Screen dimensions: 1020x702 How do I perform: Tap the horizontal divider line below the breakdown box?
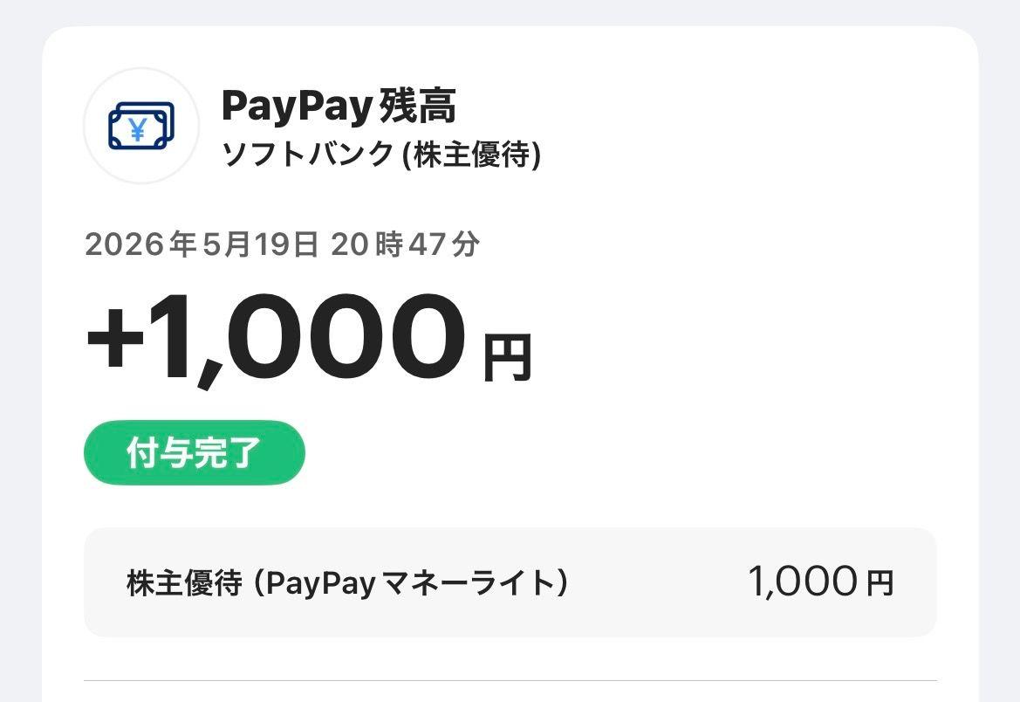pyautogui.click(x=510, y=681)
